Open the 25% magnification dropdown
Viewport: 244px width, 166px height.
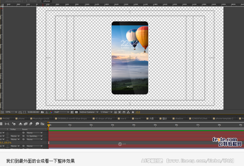tap(11, 112)
